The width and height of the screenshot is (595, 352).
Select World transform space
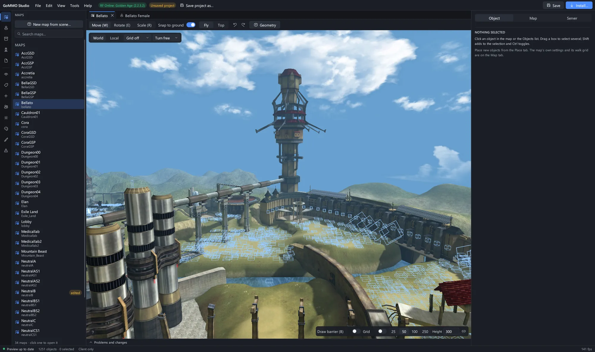click(98, 38)
